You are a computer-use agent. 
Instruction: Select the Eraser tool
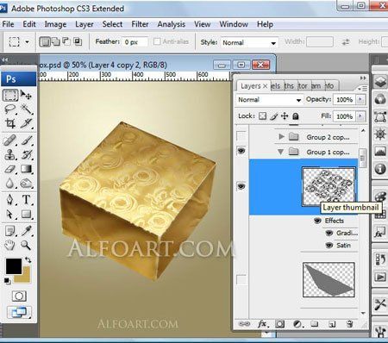point(10,169)
